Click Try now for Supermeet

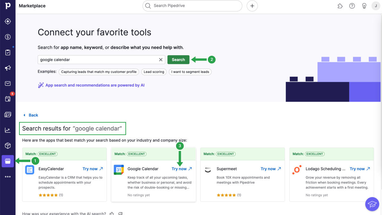click(271, 169)
